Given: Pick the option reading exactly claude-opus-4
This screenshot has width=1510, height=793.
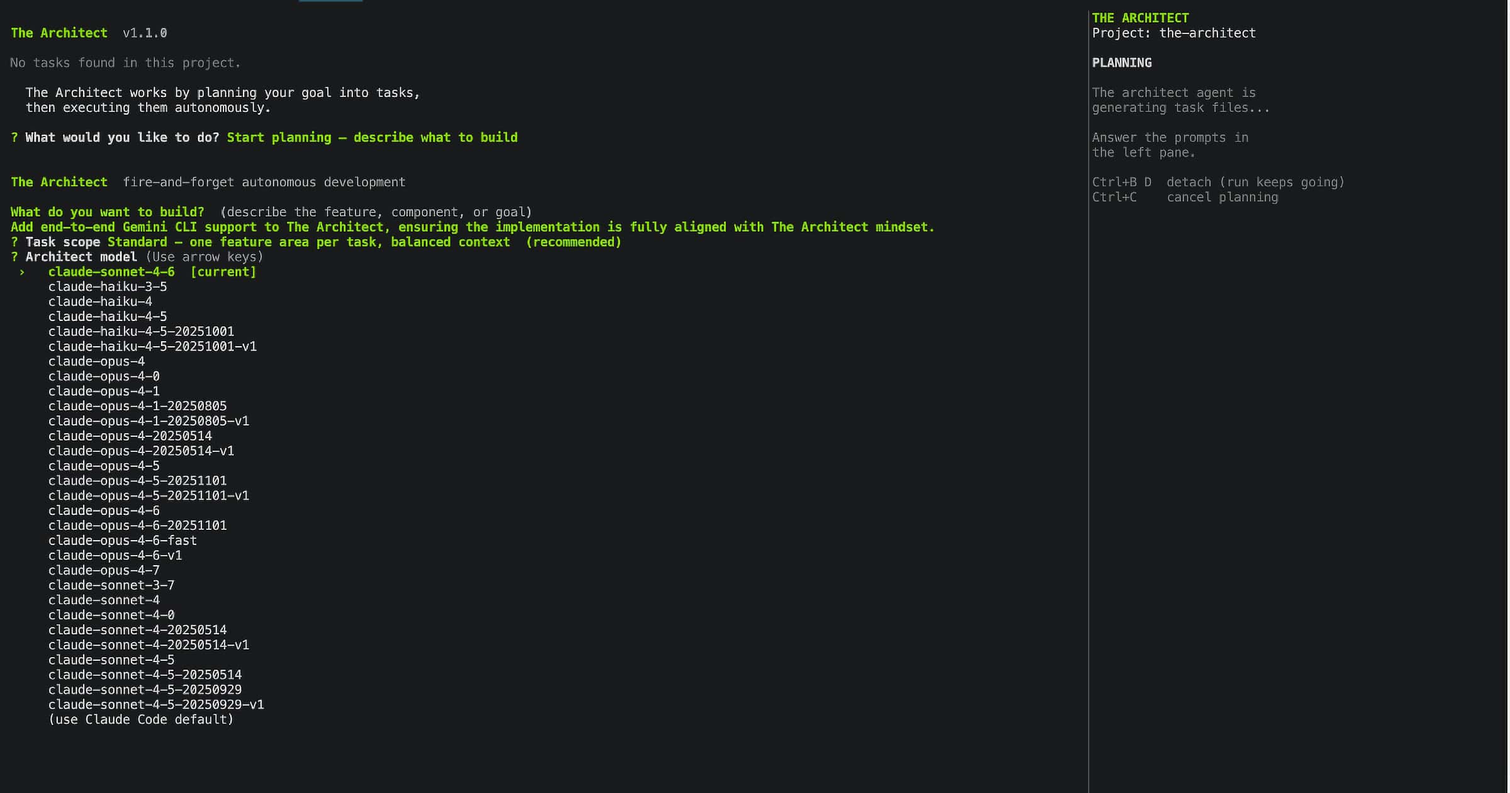Looking at the screenshot, I should (x=96, y=362).
